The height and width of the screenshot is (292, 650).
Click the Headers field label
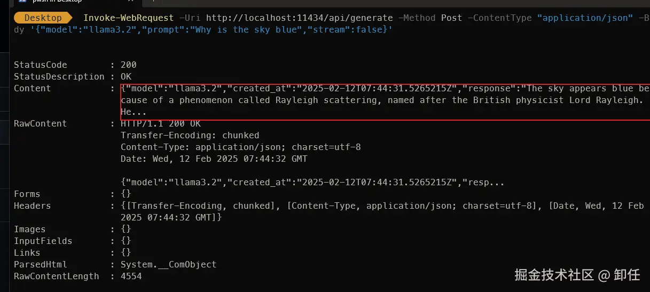(32, 206)
